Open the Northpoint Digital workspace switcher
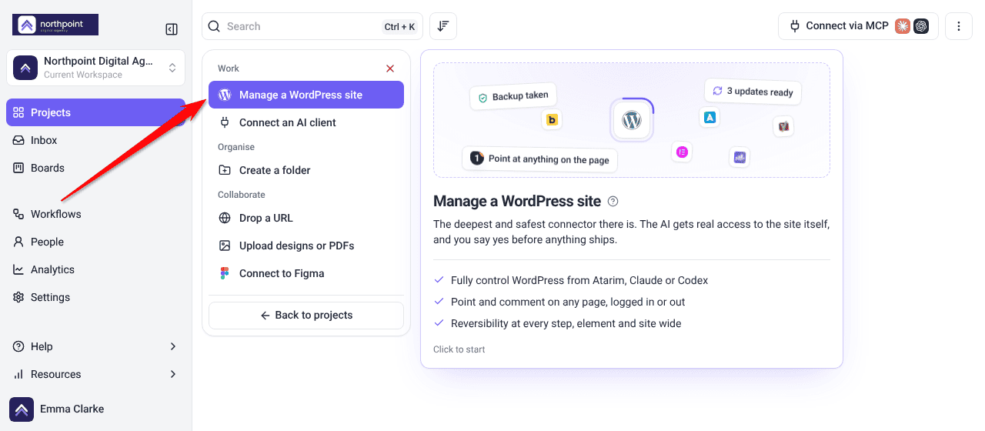 click(x=95, y=68)
